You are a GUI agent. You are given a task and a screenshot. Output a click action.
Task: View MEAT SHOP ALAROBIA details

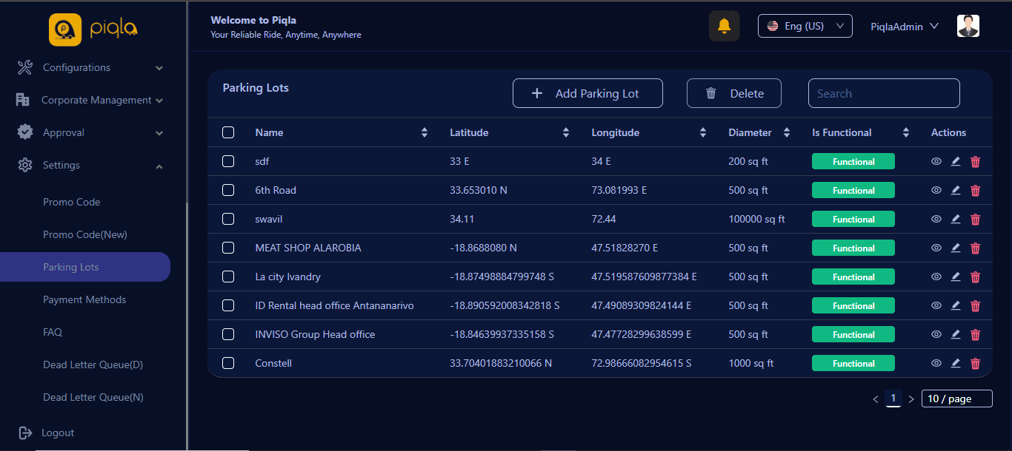point(936,248)
